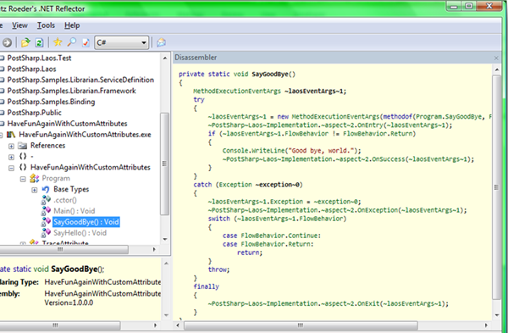Select the SayHello() : Void method
Viewport: 508px width, 333px height.
pos(80,233)
